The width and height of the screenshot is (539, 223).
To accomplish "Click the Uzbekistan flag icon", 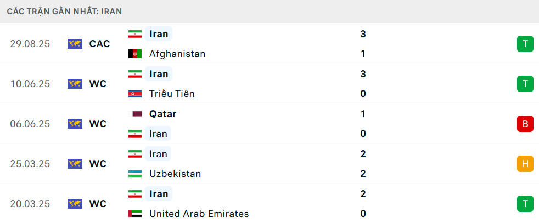I will coord(134,174).
